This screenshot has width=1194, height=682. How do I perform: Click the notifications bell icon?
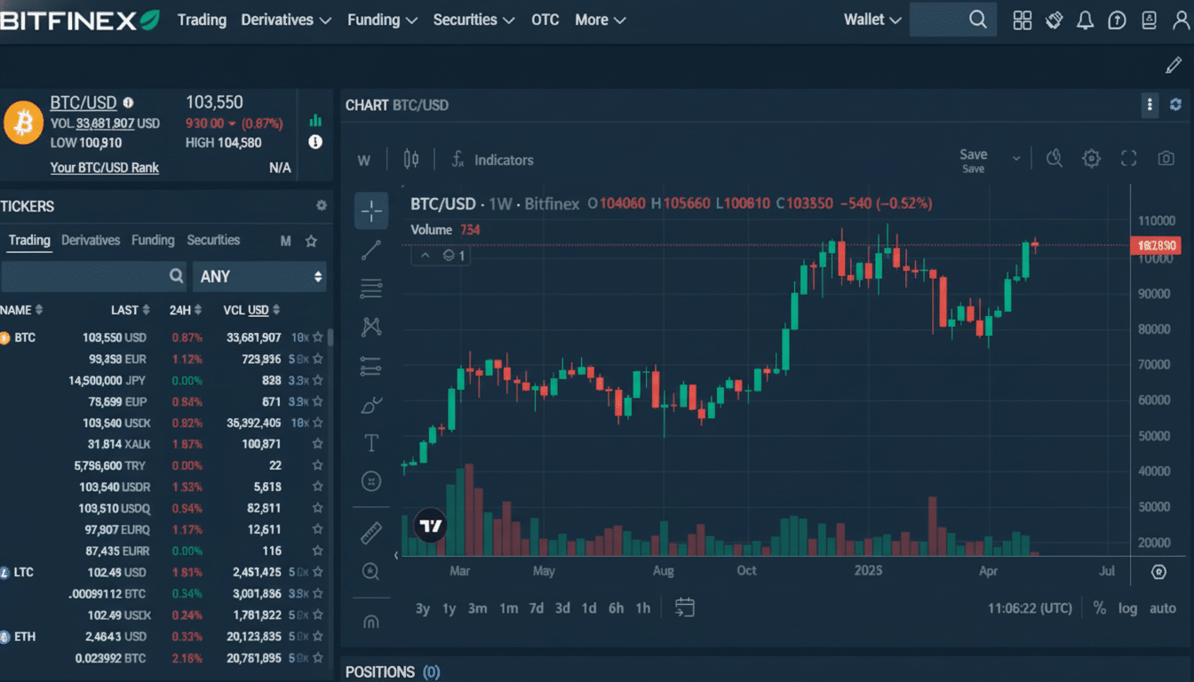(1085, 20)
